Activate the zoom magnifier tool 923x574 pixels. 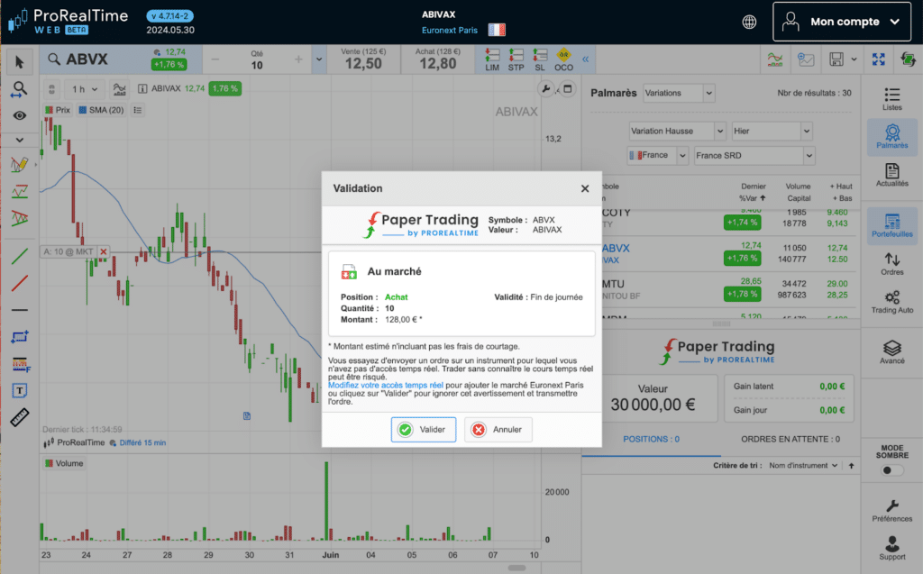20,89
